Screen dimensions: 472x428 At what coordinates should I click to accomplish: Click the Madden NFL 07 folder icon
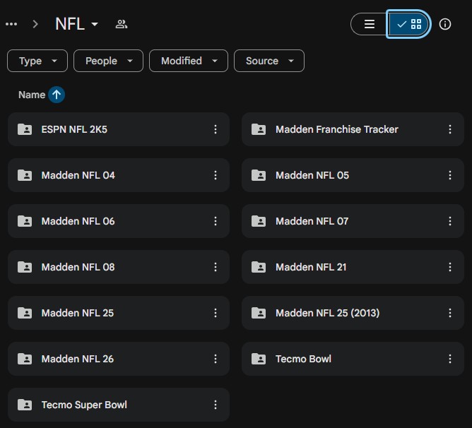(259, 221)
